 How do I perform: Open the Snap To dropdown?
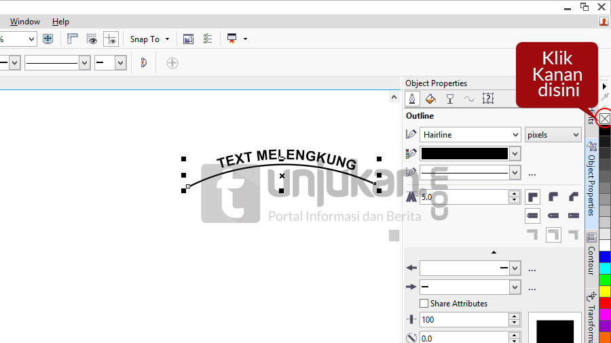pos(149,39)
